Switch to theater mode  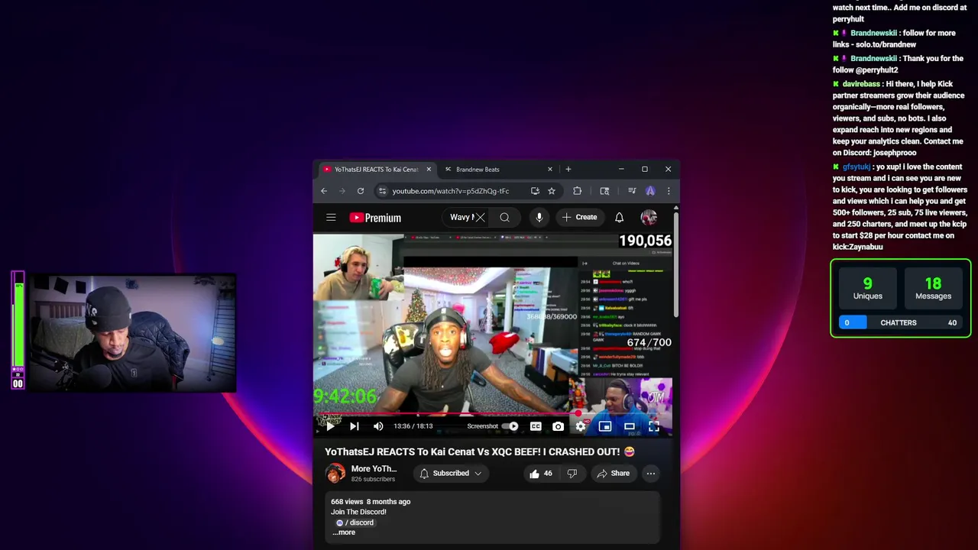pyautogui.click(x=630, y=426)
